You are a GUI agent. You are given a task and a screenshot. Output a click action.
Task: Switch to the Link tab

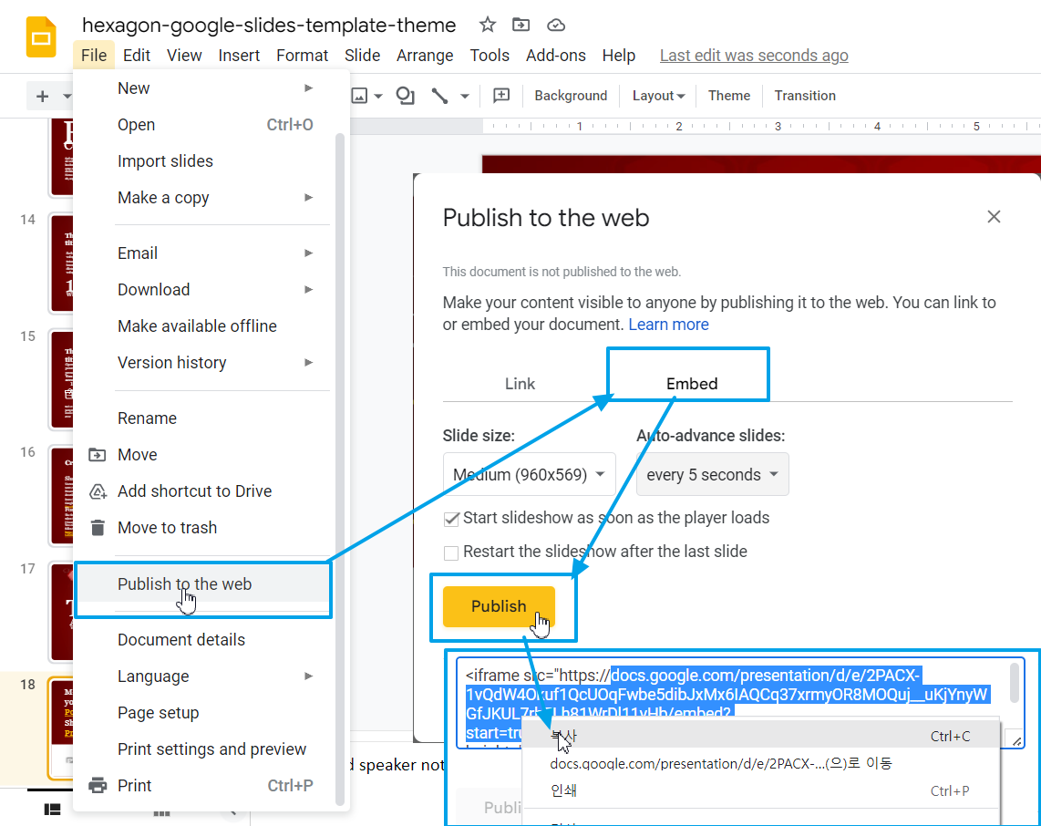tap(520, 384)
